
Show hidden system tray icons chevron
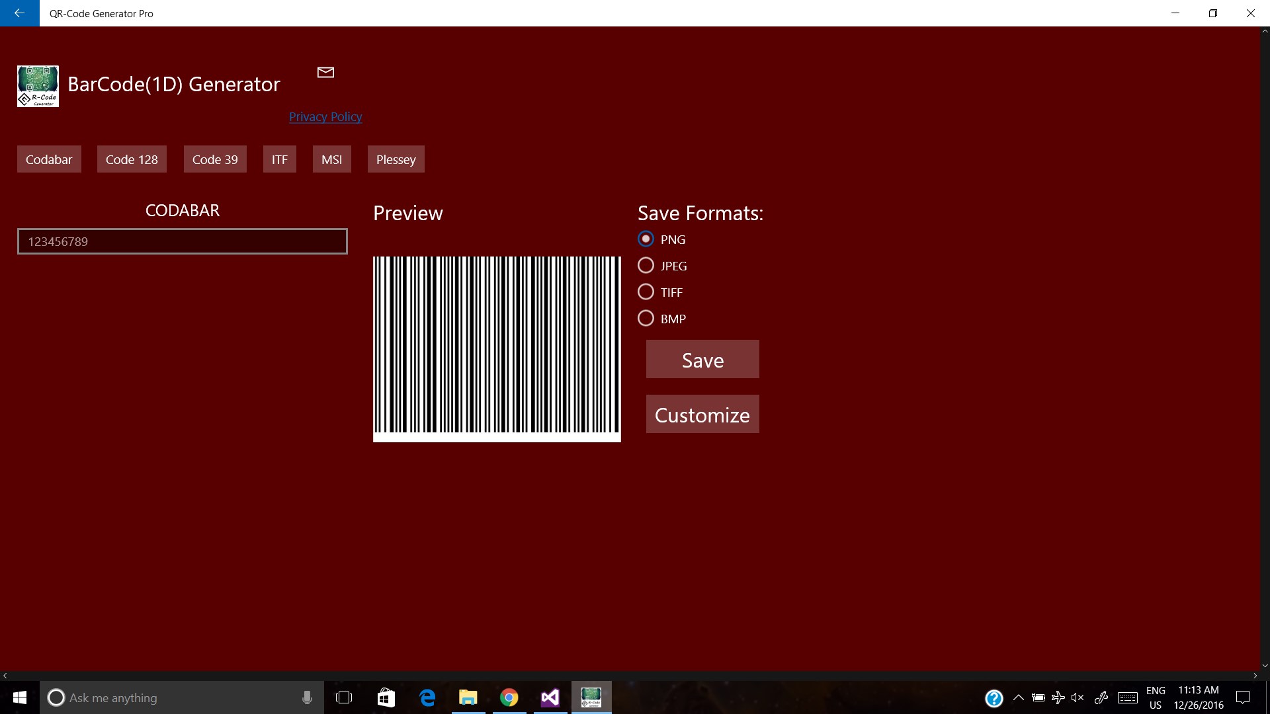1019,697
